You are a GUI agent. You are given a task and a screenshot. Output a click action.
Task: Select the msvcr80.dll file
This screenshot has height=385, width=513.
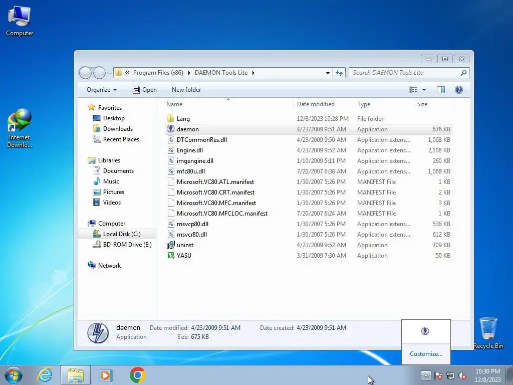(x=309, y=235)
